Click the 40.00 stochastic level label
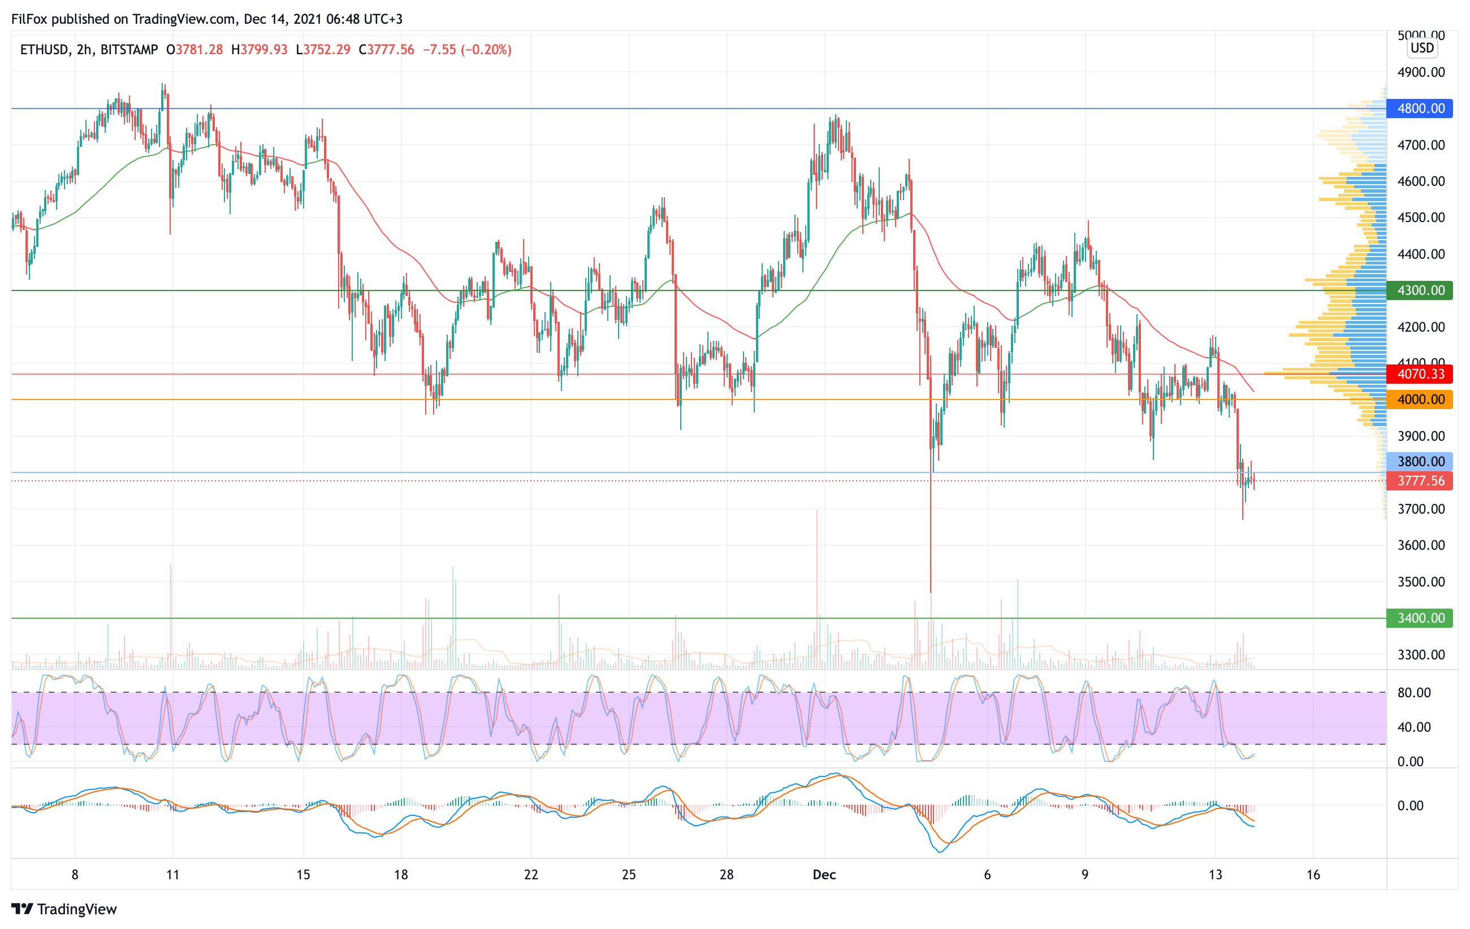The width and height of the screenshot is (1470, 929). click(x=1414, y=727)
